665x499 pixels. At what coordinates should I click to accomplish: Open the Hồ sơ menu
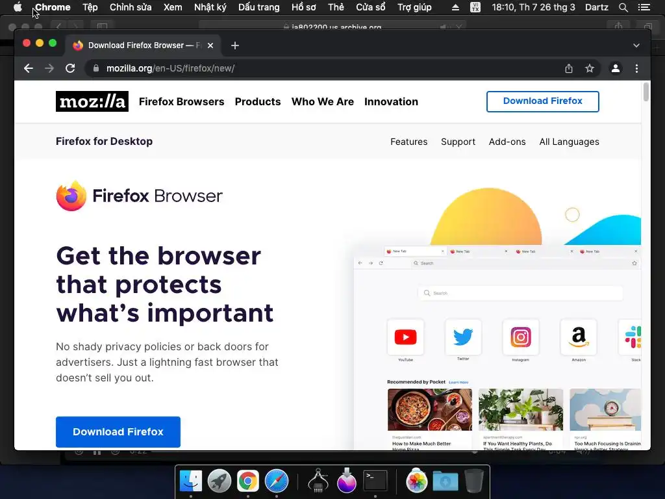click(x=304, y=7)
